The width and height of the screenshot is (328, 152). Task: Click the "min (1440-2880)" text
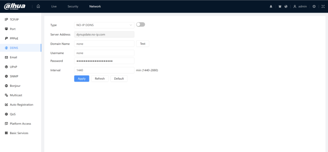pos(147,70)
